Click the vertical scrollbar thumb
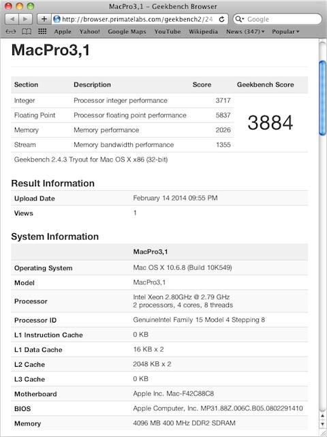The image size is (327, 437). [x=322, y=98]
